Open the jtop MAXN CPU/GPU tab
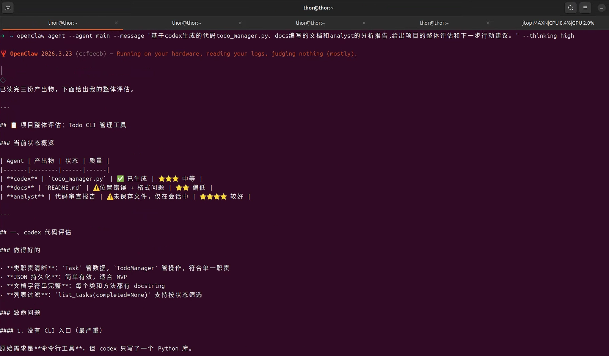Screen dimensions: 609x356 point(558,23)
